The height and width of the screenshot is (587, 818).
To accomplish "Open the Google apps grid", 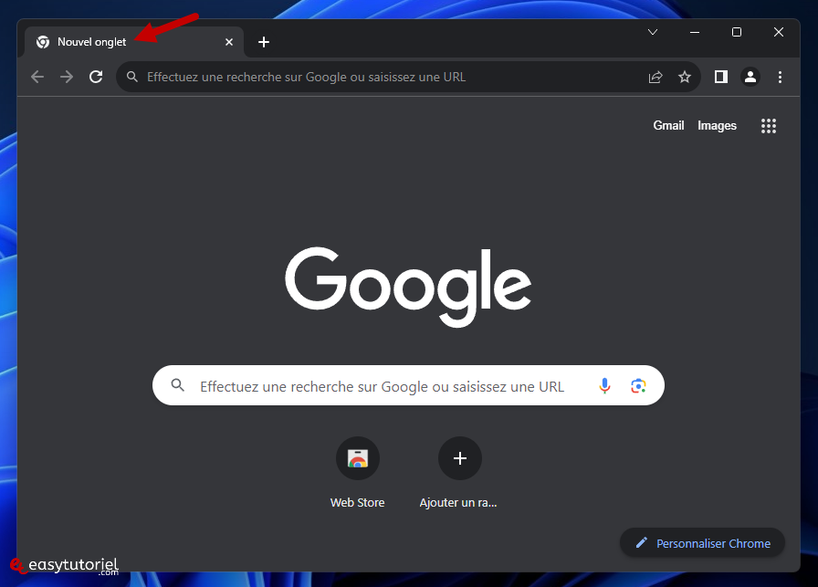I will (x=769, y=126).
